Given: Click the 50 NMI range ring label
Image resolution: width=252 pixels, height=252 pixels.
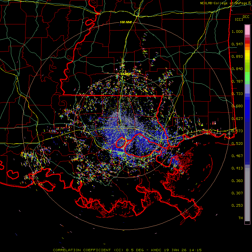Looking at the screenshot, I should [126, 74].
